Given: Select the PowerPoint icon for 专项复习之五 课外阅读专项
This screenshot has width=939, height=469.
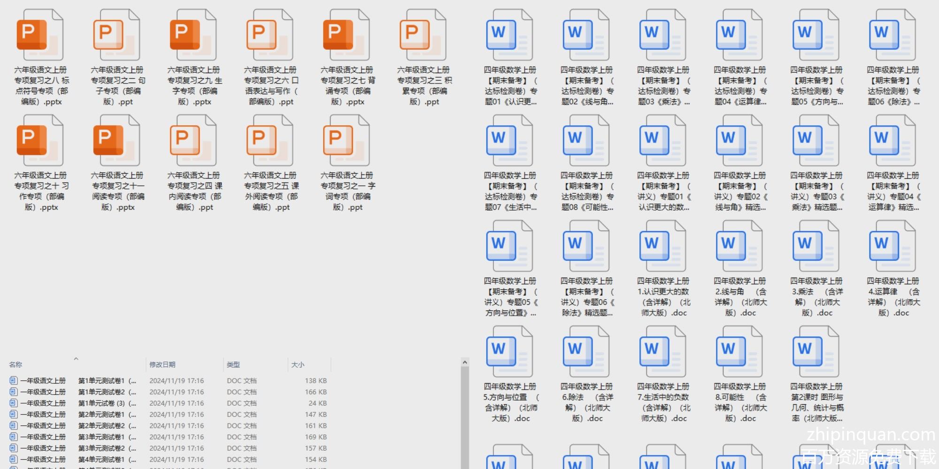Looking at the screenshot, I should click(x=269, y=141).
